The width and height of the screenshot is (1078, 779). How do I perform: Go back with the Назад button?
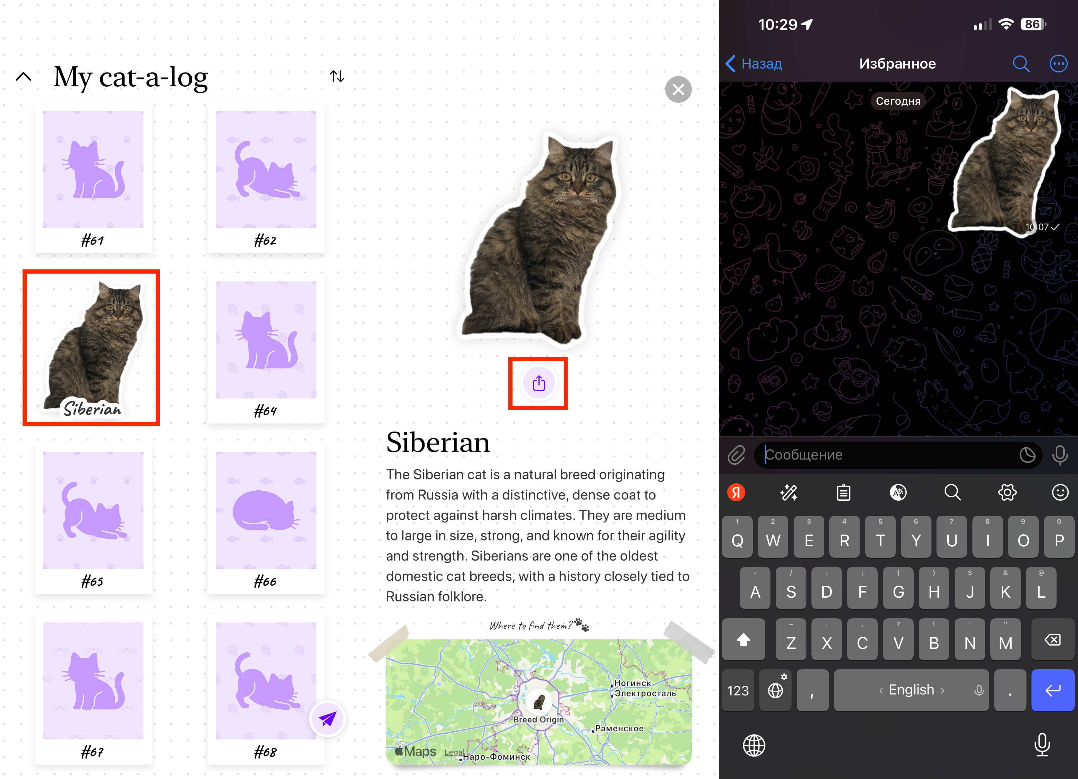(754, 64)
